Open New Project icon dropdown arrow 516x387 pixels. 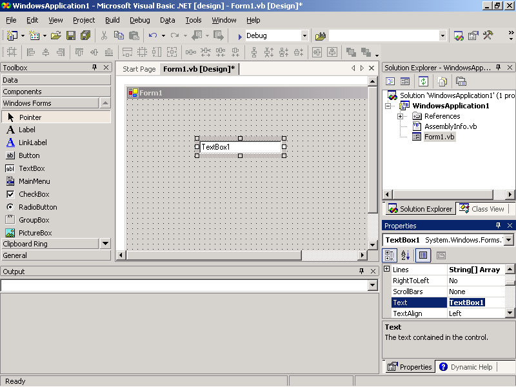point(23,35)
